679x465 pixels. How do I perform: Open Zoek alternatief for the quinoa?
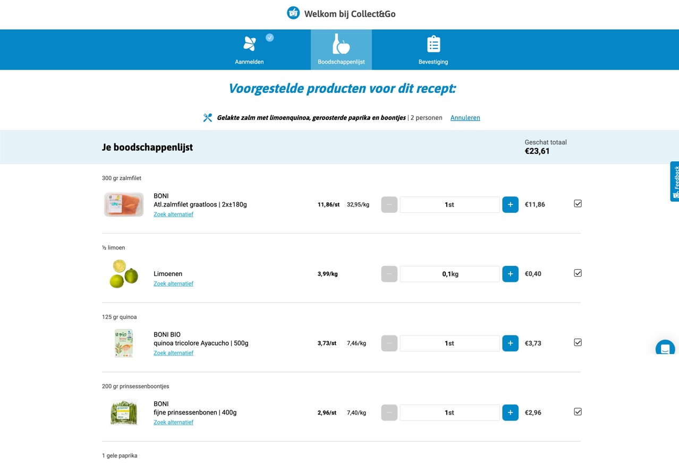coord(173,352)
